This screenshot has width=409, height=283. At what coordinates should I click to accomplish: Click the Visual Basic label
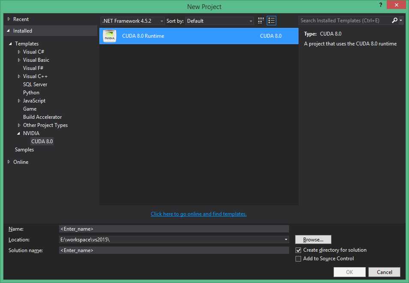pyautogui.click(x=36, y=60)
